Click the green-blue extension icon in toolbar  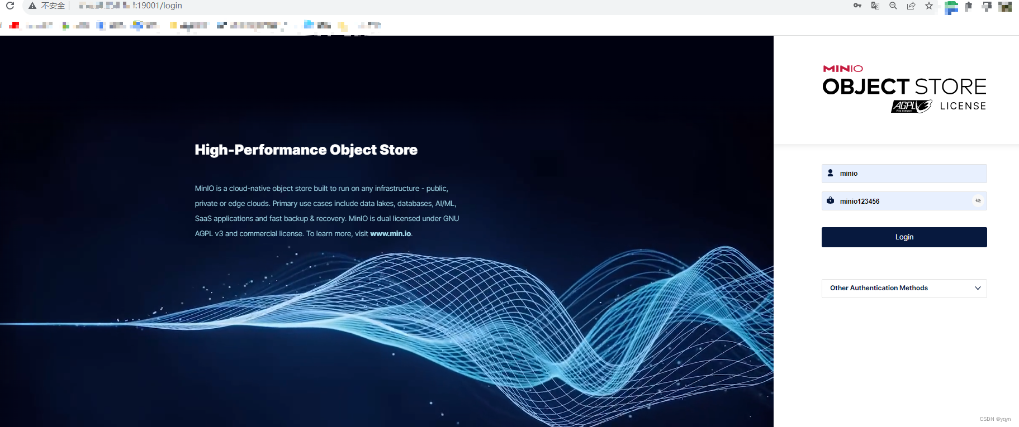click(x=951, y=7)
